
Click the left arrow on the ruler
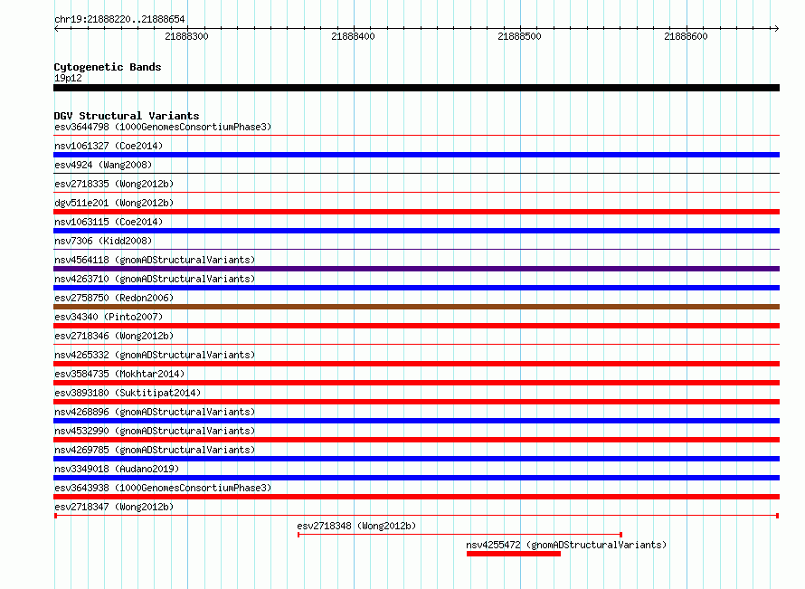pos(56,29)
